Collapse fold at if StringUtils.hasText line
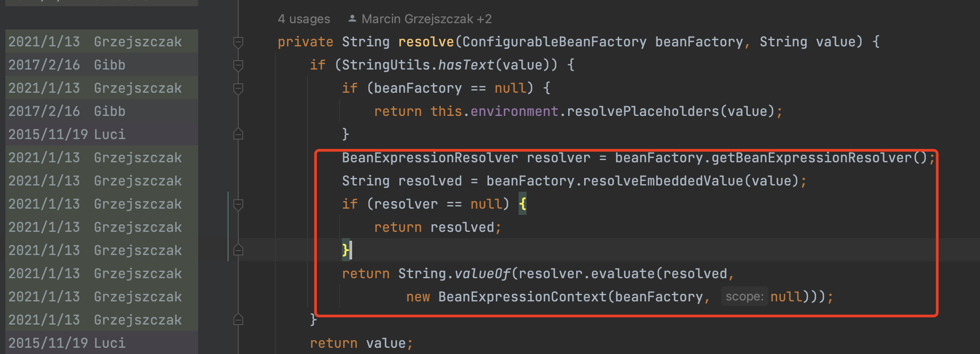The image size is (980, 354). point(238,65)
